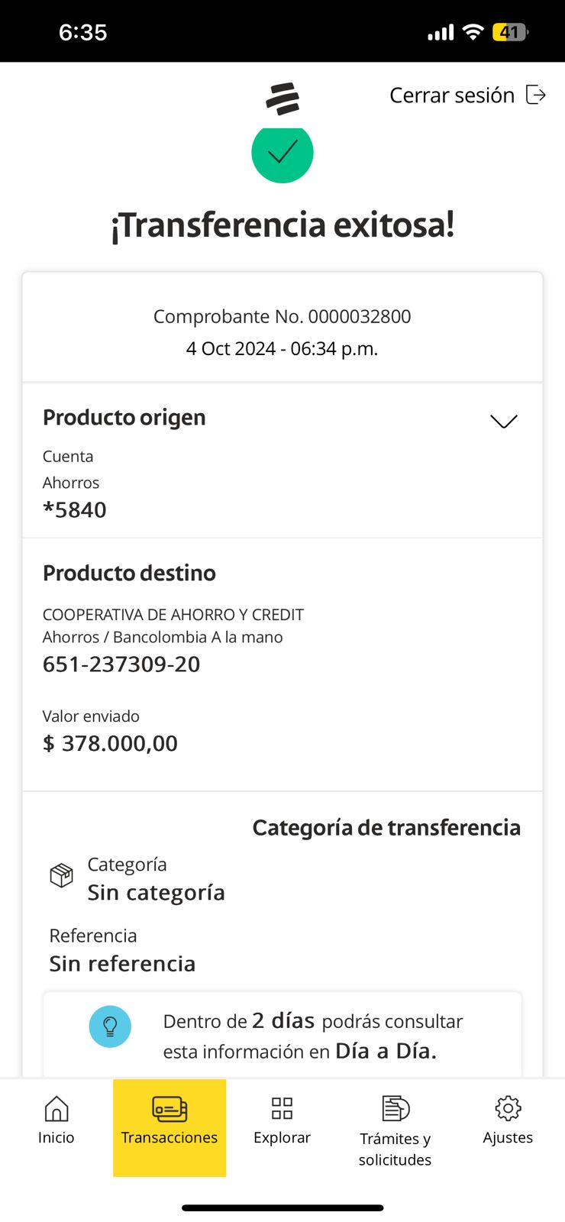
Task: Tap Sin referencia field
Action: click(122, 964)
